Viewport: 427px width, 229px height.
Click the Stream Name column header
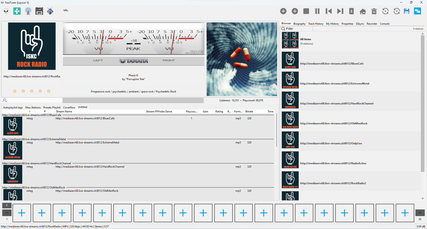[x=100, y=112]
